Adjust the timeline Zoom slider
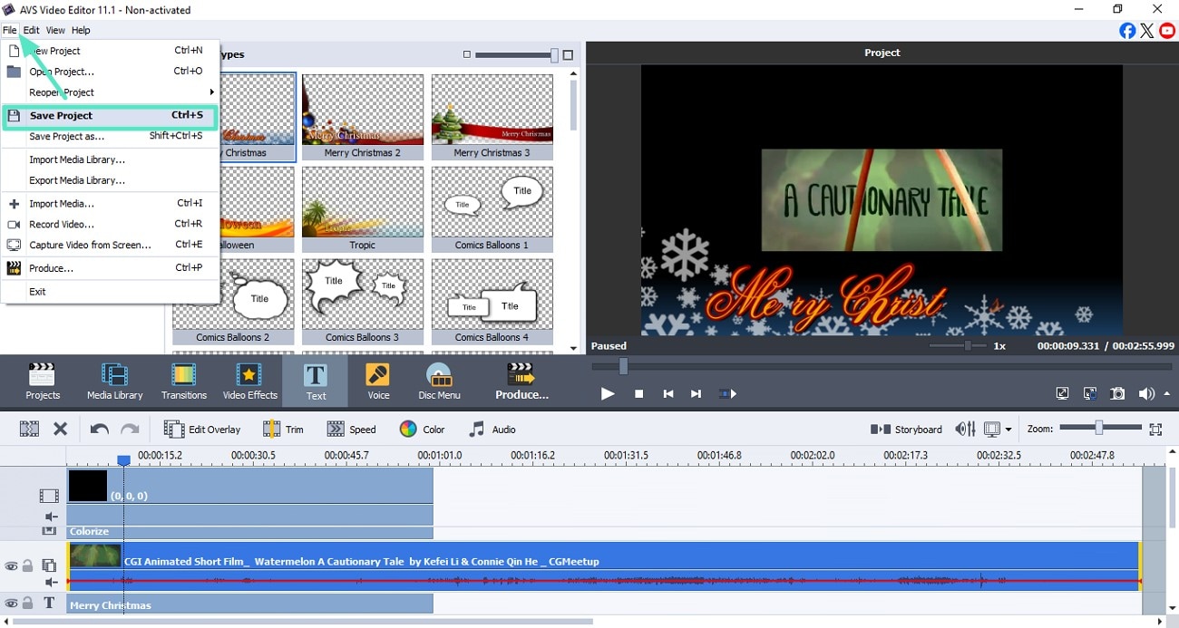 pyautogui.click(x=1099, y=428)
